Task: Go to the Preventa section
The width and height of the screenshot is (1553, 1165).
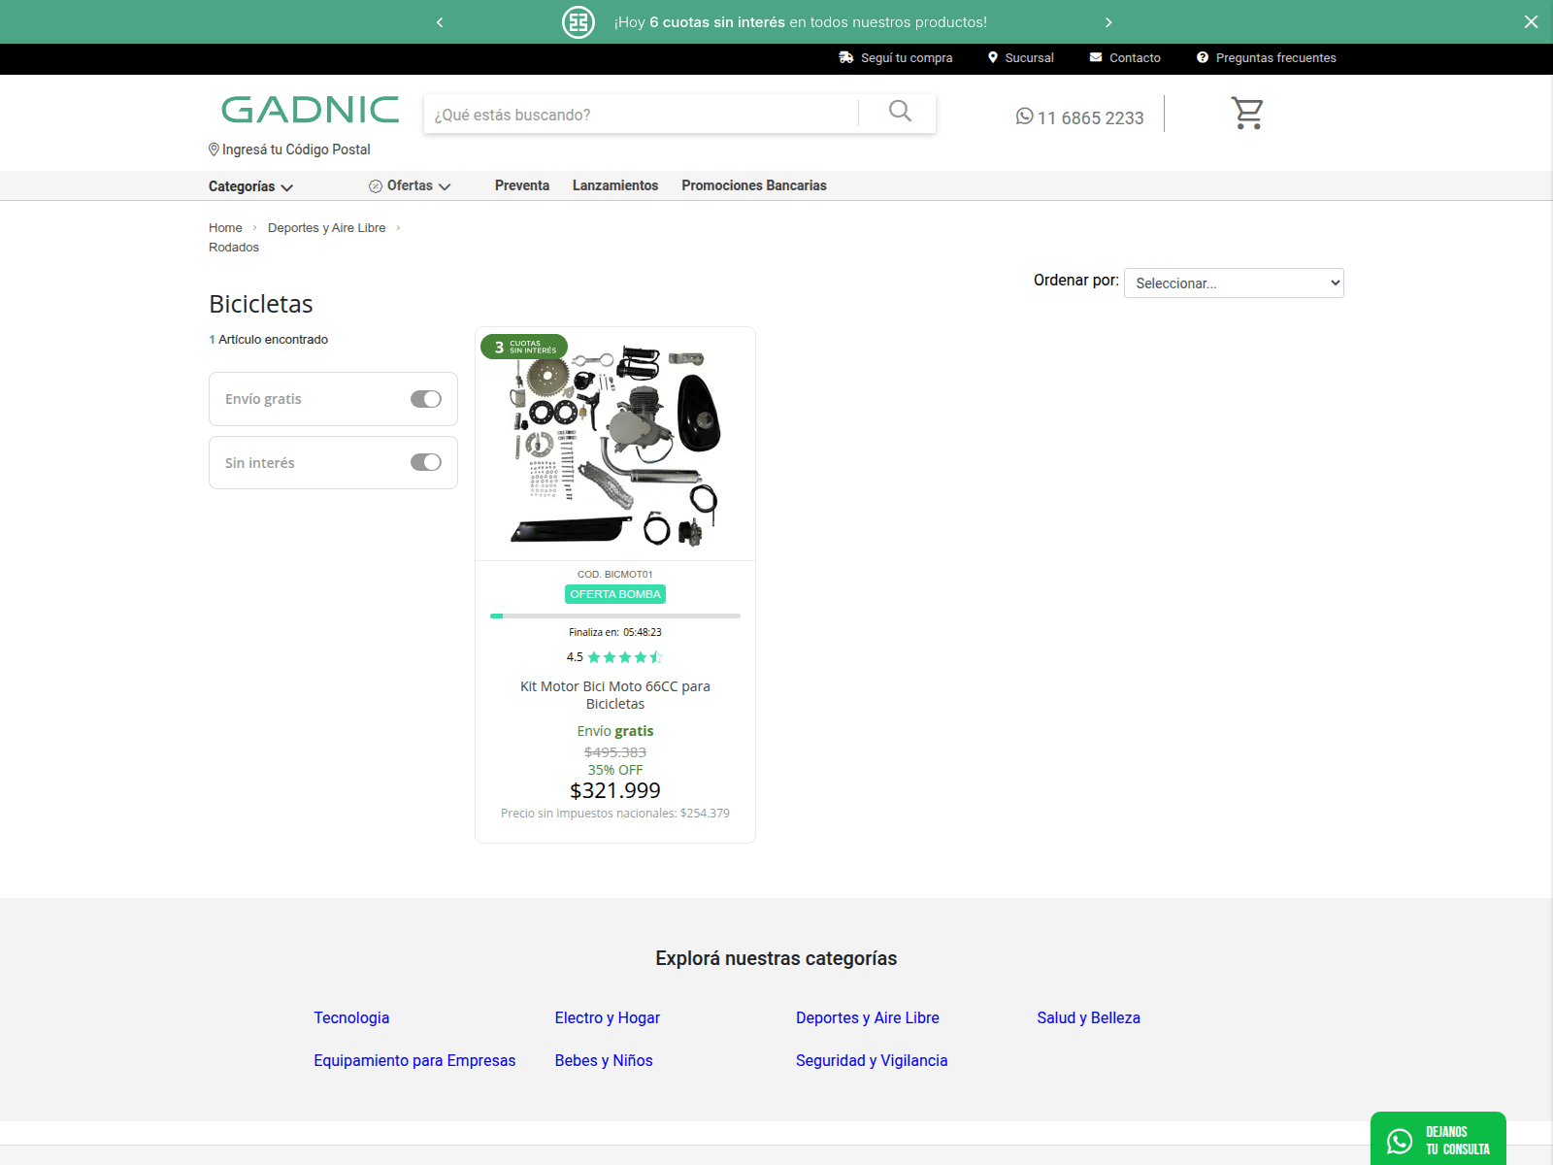Action: point(521,185)
